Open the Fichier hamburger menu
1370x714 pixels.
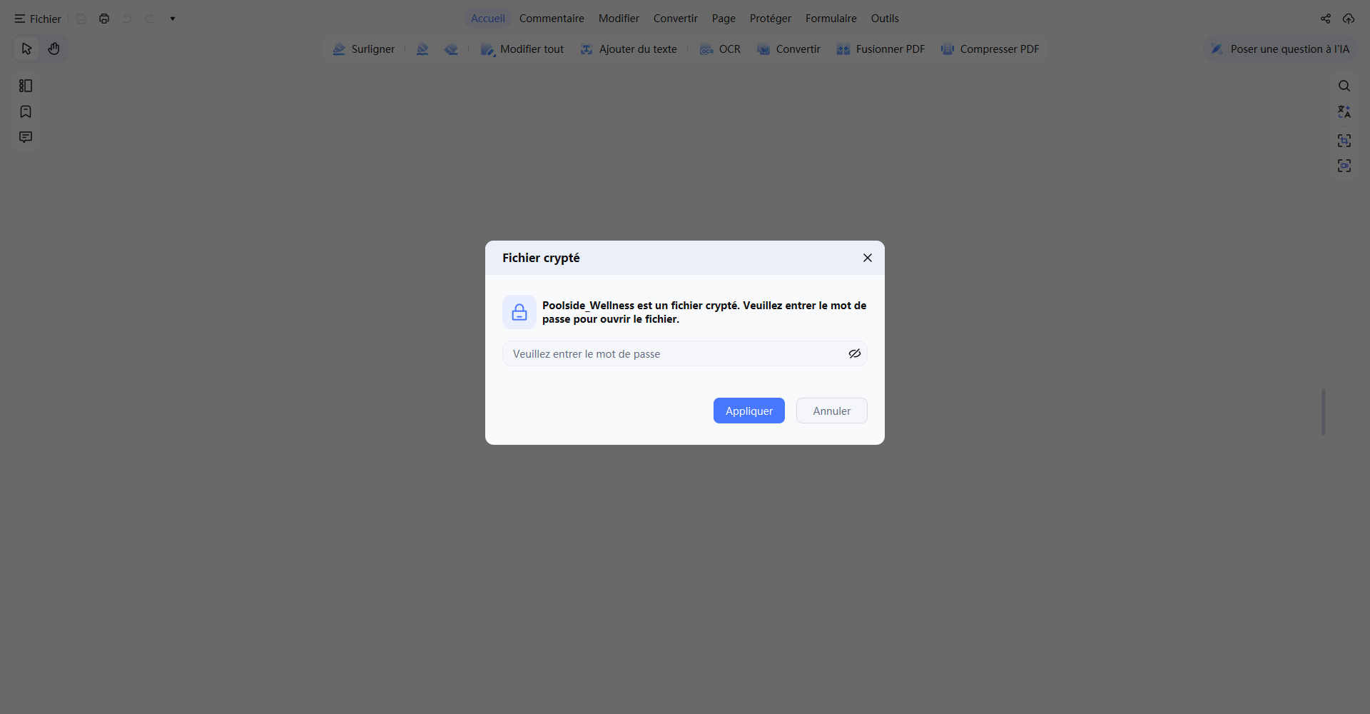[38, 19]
